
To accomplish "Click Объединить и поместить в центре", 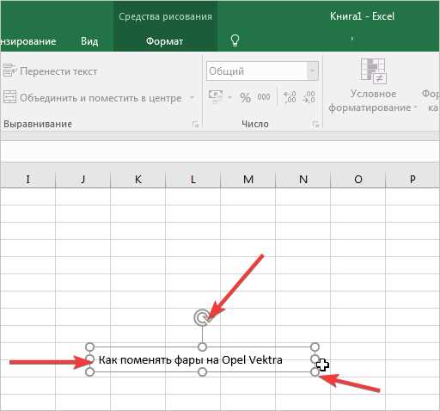I will click(x=93, y=98).
